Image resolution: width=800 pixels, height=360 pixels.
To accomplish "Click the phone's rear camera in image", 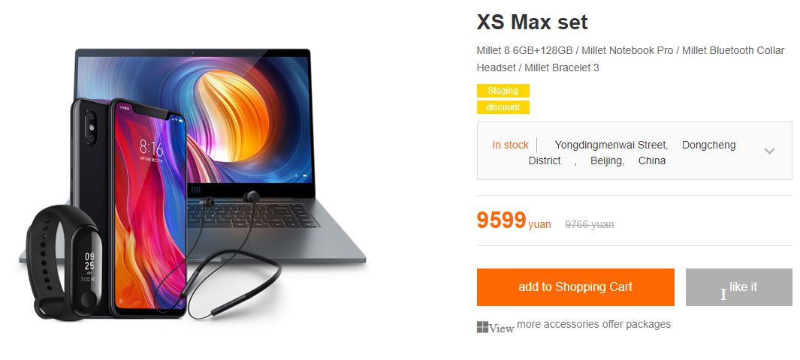I will coord(92,127).
